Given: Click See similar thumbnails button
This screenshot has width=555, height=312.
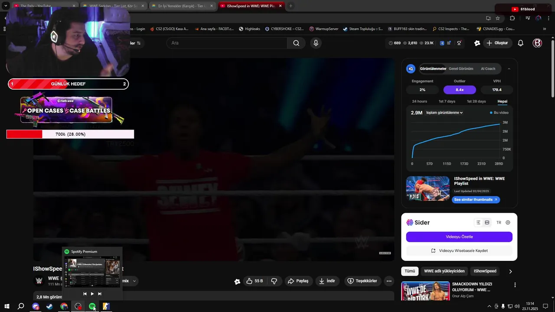Looking at the screenshot, I should (x=476, y=200).
